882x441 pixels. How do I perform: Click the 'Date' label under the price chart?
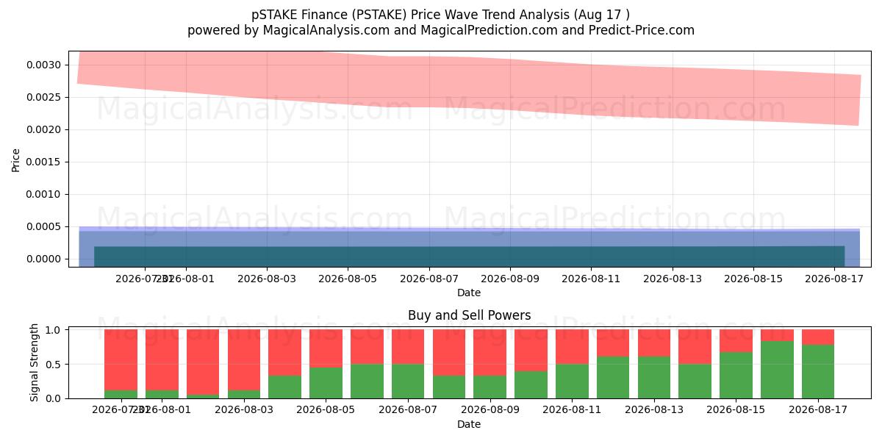(x=469, y=293)
